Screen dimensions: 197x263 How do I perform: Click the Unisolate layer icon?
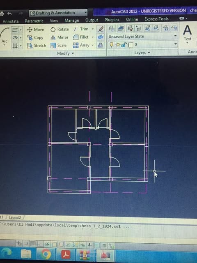pos(156,28)
